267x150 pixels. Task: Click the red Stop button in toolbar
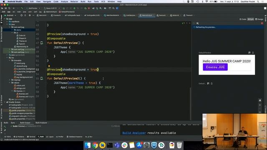pos(89,8)
